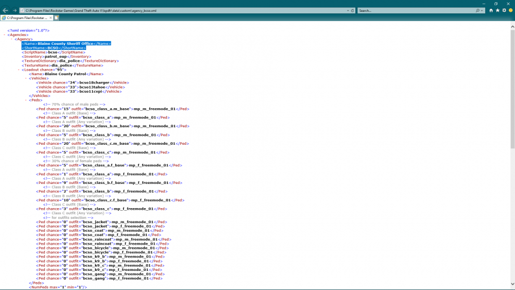515x290 pixels.
Task: Click the vertical scrollbar thumb
Action: coord(512,89)
